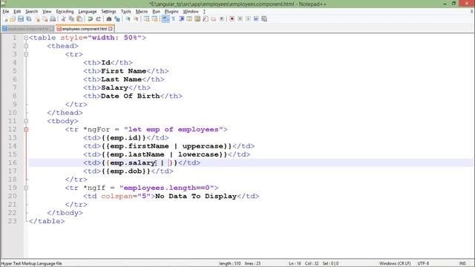Image resolution: width=475 pixels, height=267 pixels.
Task: Click the Copy toolbar icon
Action: (71, 19)
